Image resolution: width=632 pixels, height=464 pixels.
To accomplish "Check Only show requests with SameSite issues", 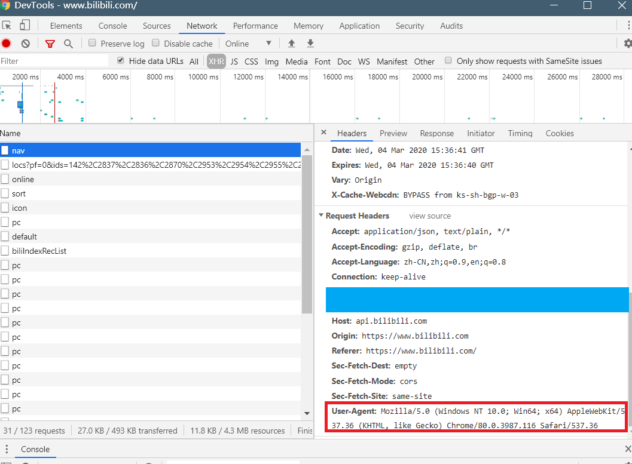I will (x=448, y=60).
